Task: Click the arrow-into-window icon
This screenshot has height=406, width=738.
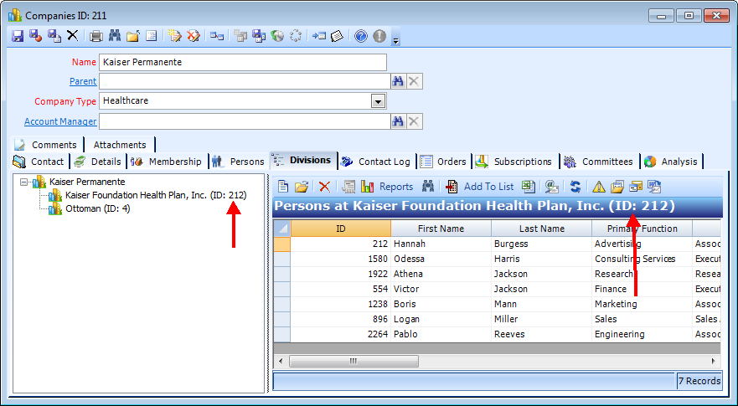Action: (319, 36)
